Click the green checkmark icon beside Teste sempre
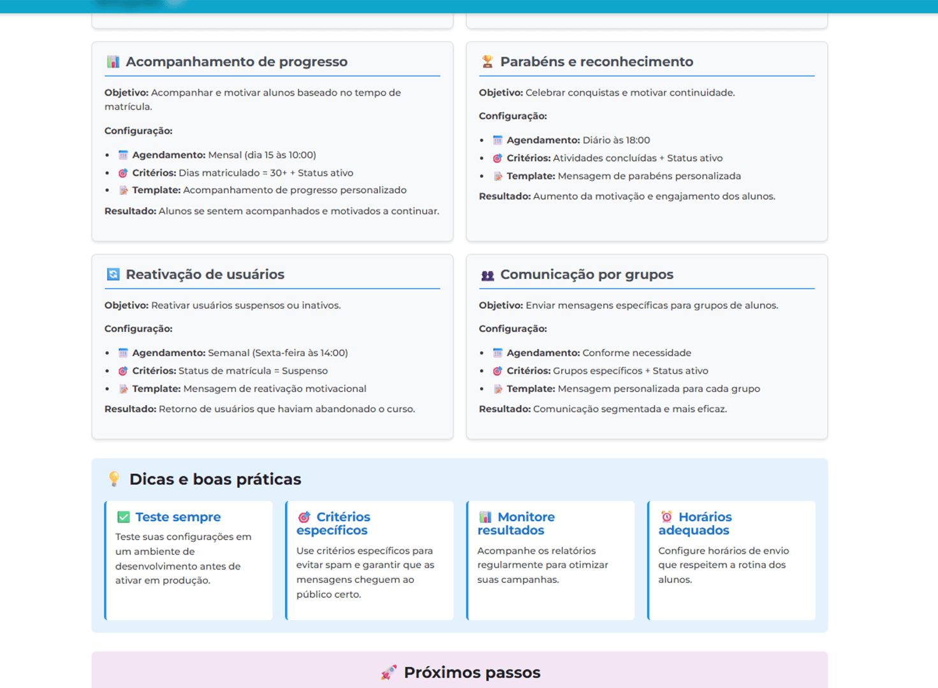 click(x=124, y=517)
